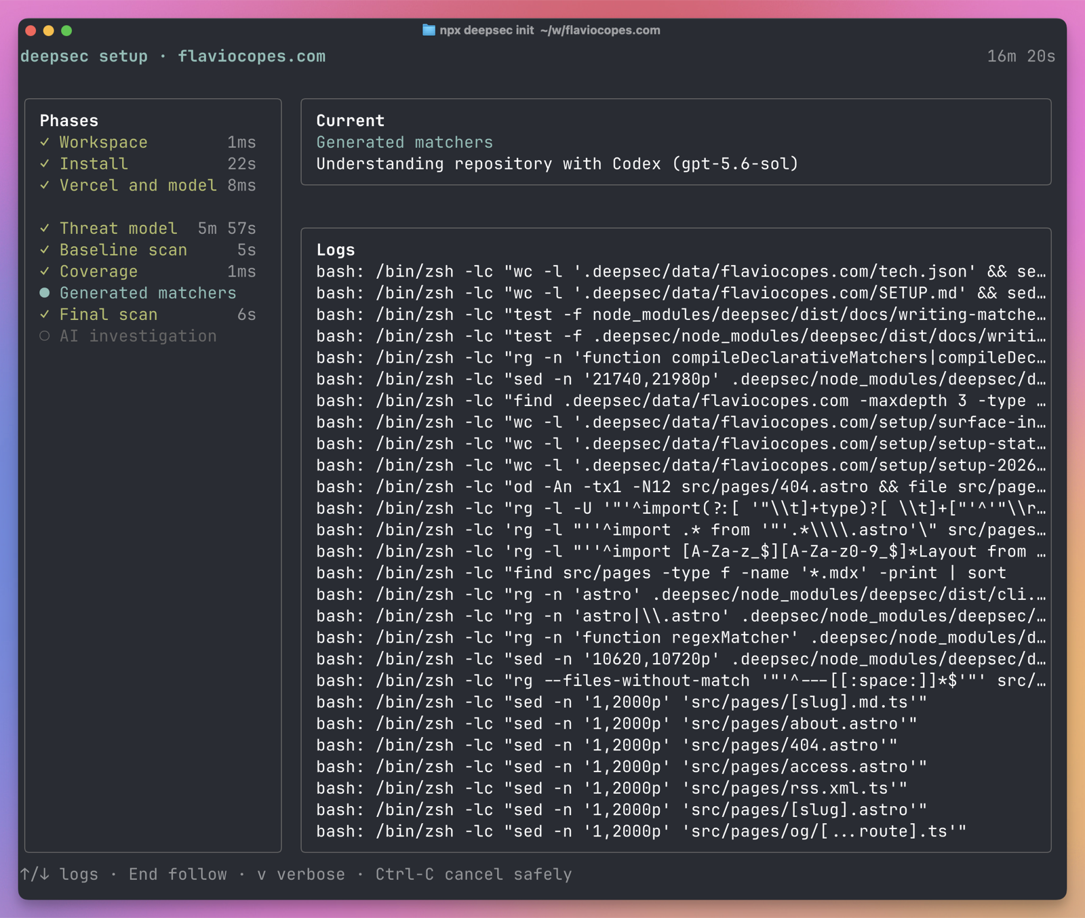Image resolution: width=1085 pixels, height=918 pixels.
Task: Click the sed log line for 404.astro
Action: click(607, 745)
